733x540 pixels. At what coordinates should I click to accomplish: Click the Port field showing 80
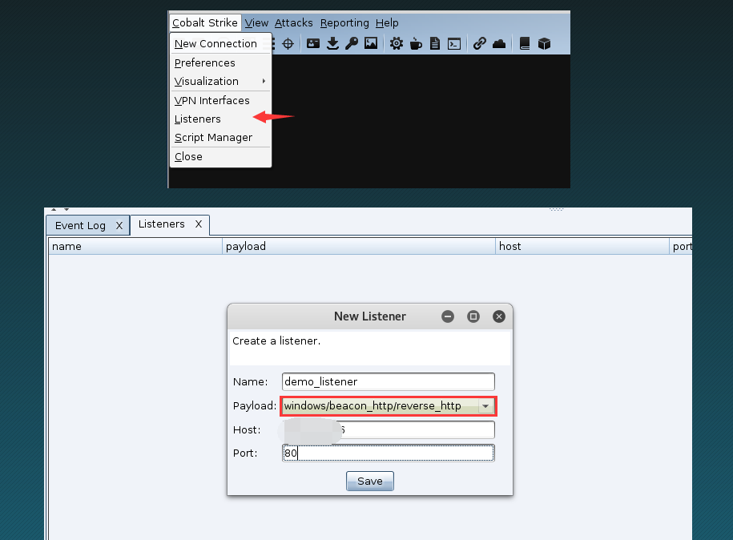coord(389,453)
